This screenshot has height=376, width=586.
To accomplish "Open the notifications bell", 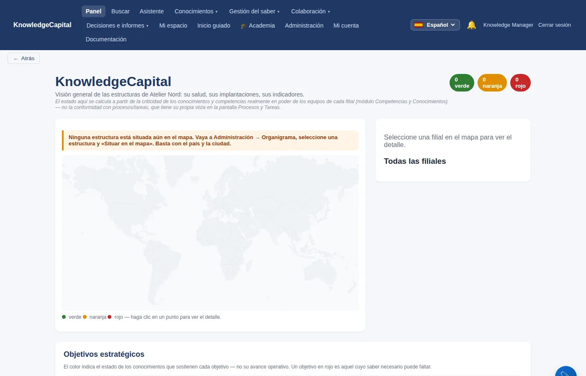I will pyautogui.click(x=471, y=25).
